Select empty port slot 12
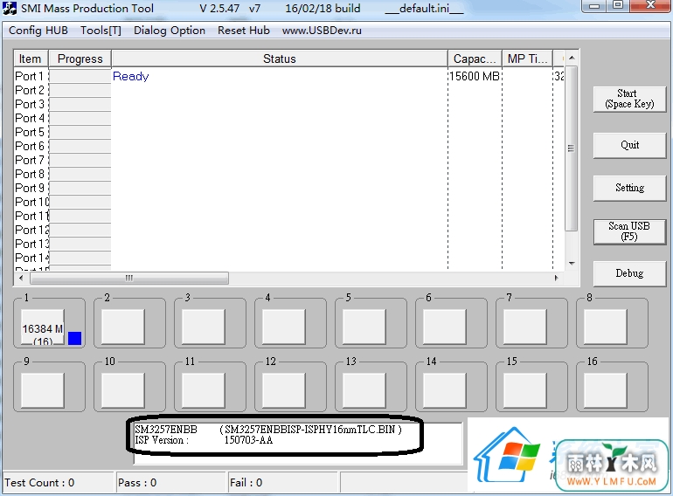The width and height of the screenshot is (673, 496). point(284,390)
